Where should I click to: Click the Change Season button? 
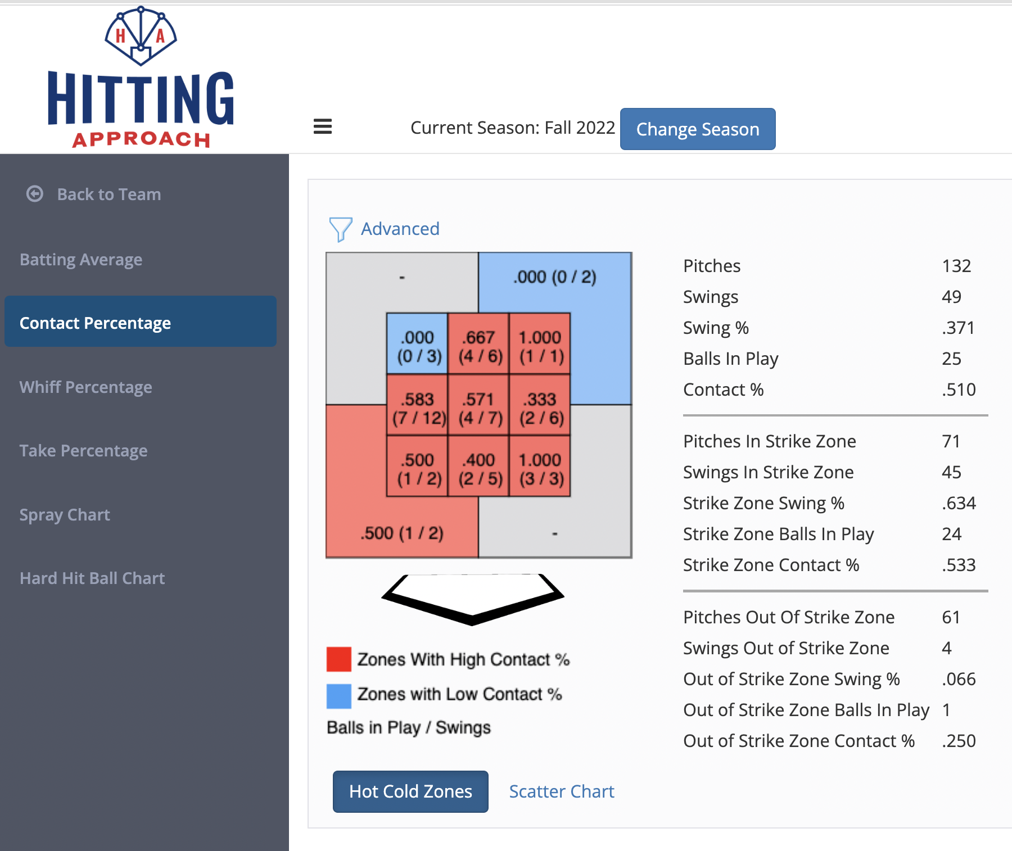(x=698, y=129)
